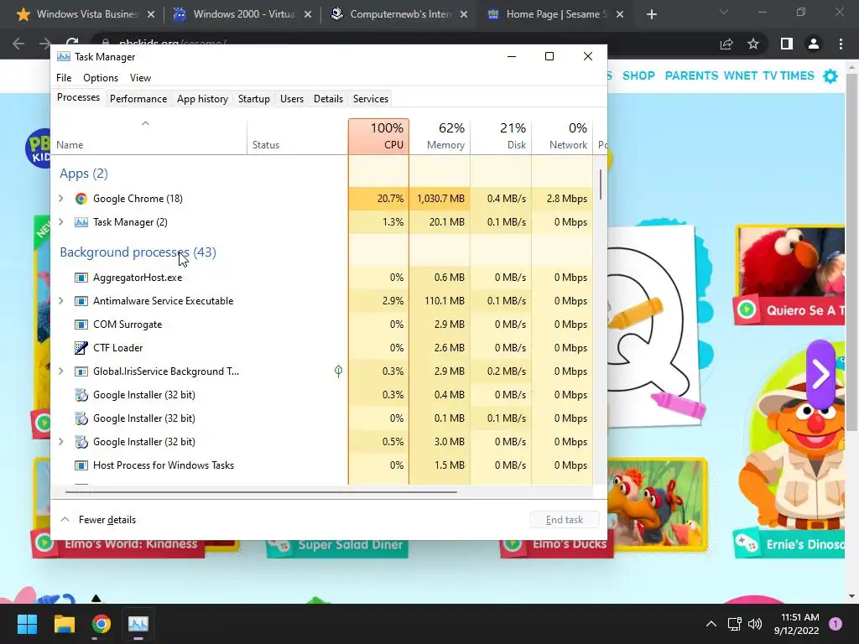859x644 pixels.
Task: Click the Task Manager vertical scrollbar thumb
Action: point(601,184)
